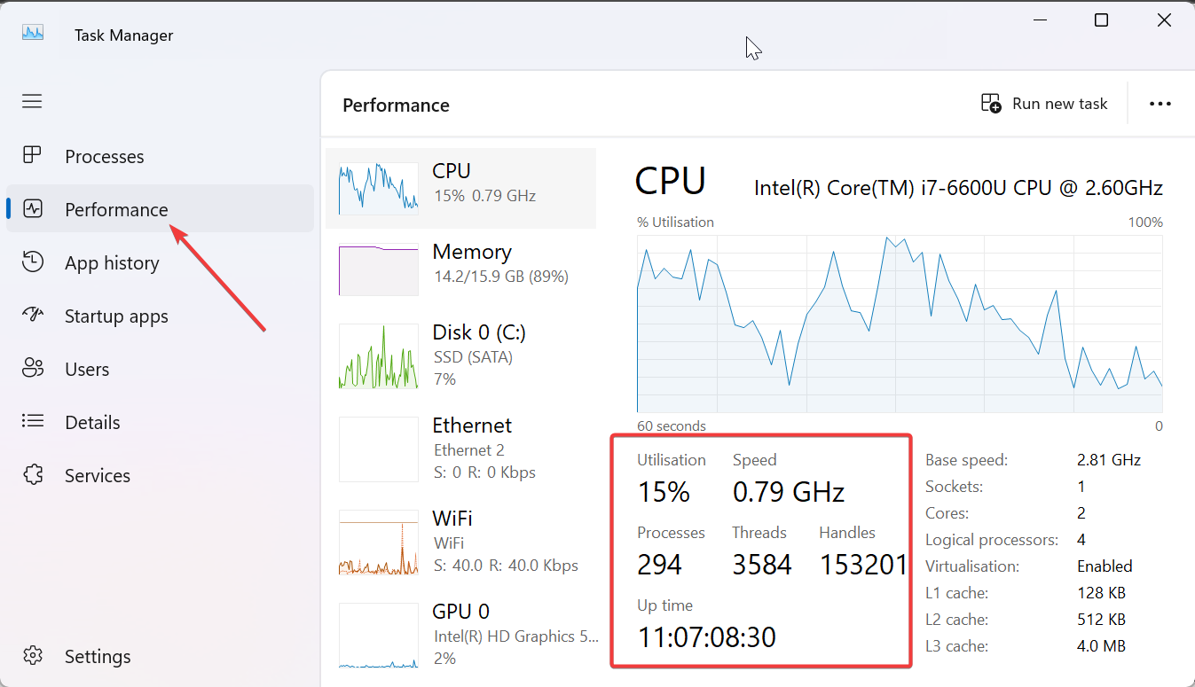Click the Settings gear icon
This screenshot has height=687, width=1195.
[32, 656]
